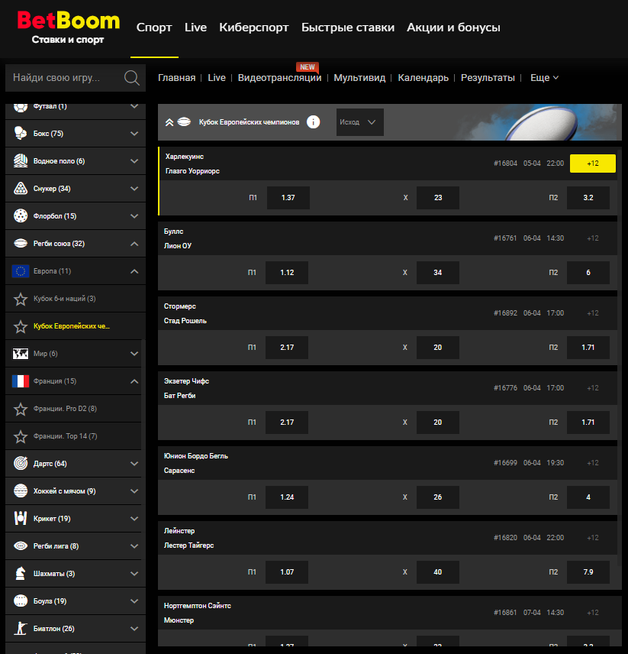Open Мультивид submenu item
This screenshot has height=654, width=628.
click(359, 78)
